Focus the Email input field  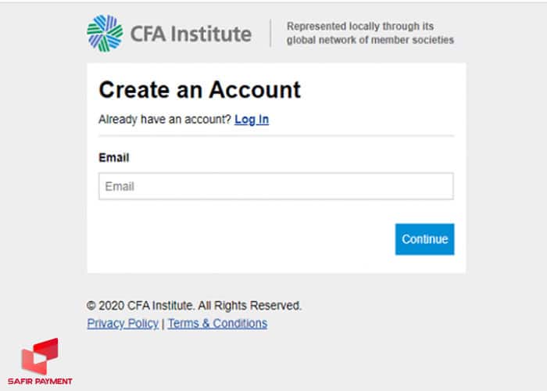(276, 186)
